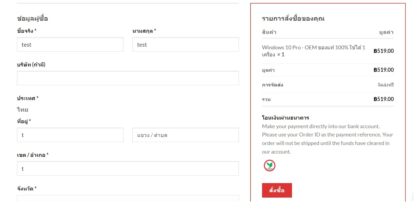Click the มูลค่า column header at top right
The image size is (414, 202).
tap(386, 32)
